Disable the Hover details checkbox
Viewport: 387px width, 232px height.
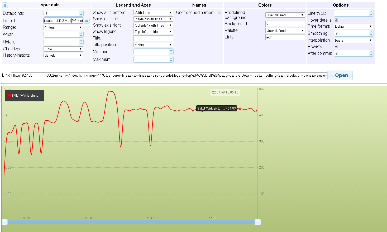pyautogui.click(x=336, y=20)
